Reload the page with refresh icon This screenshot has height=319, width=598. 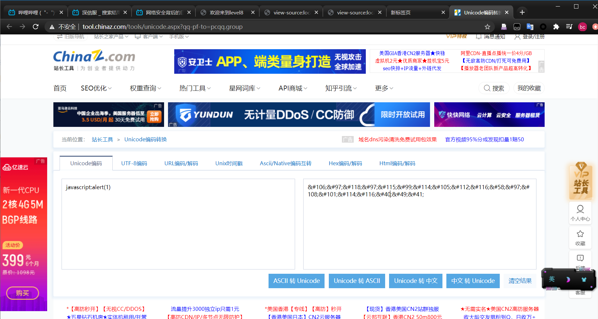(x=36, y=27)
